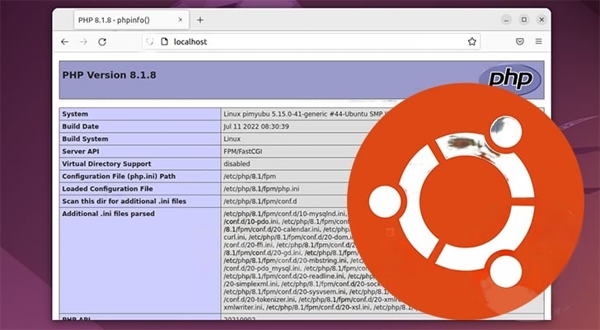
Task: Open a new tab with the plus button
Action: pos(200,20)
